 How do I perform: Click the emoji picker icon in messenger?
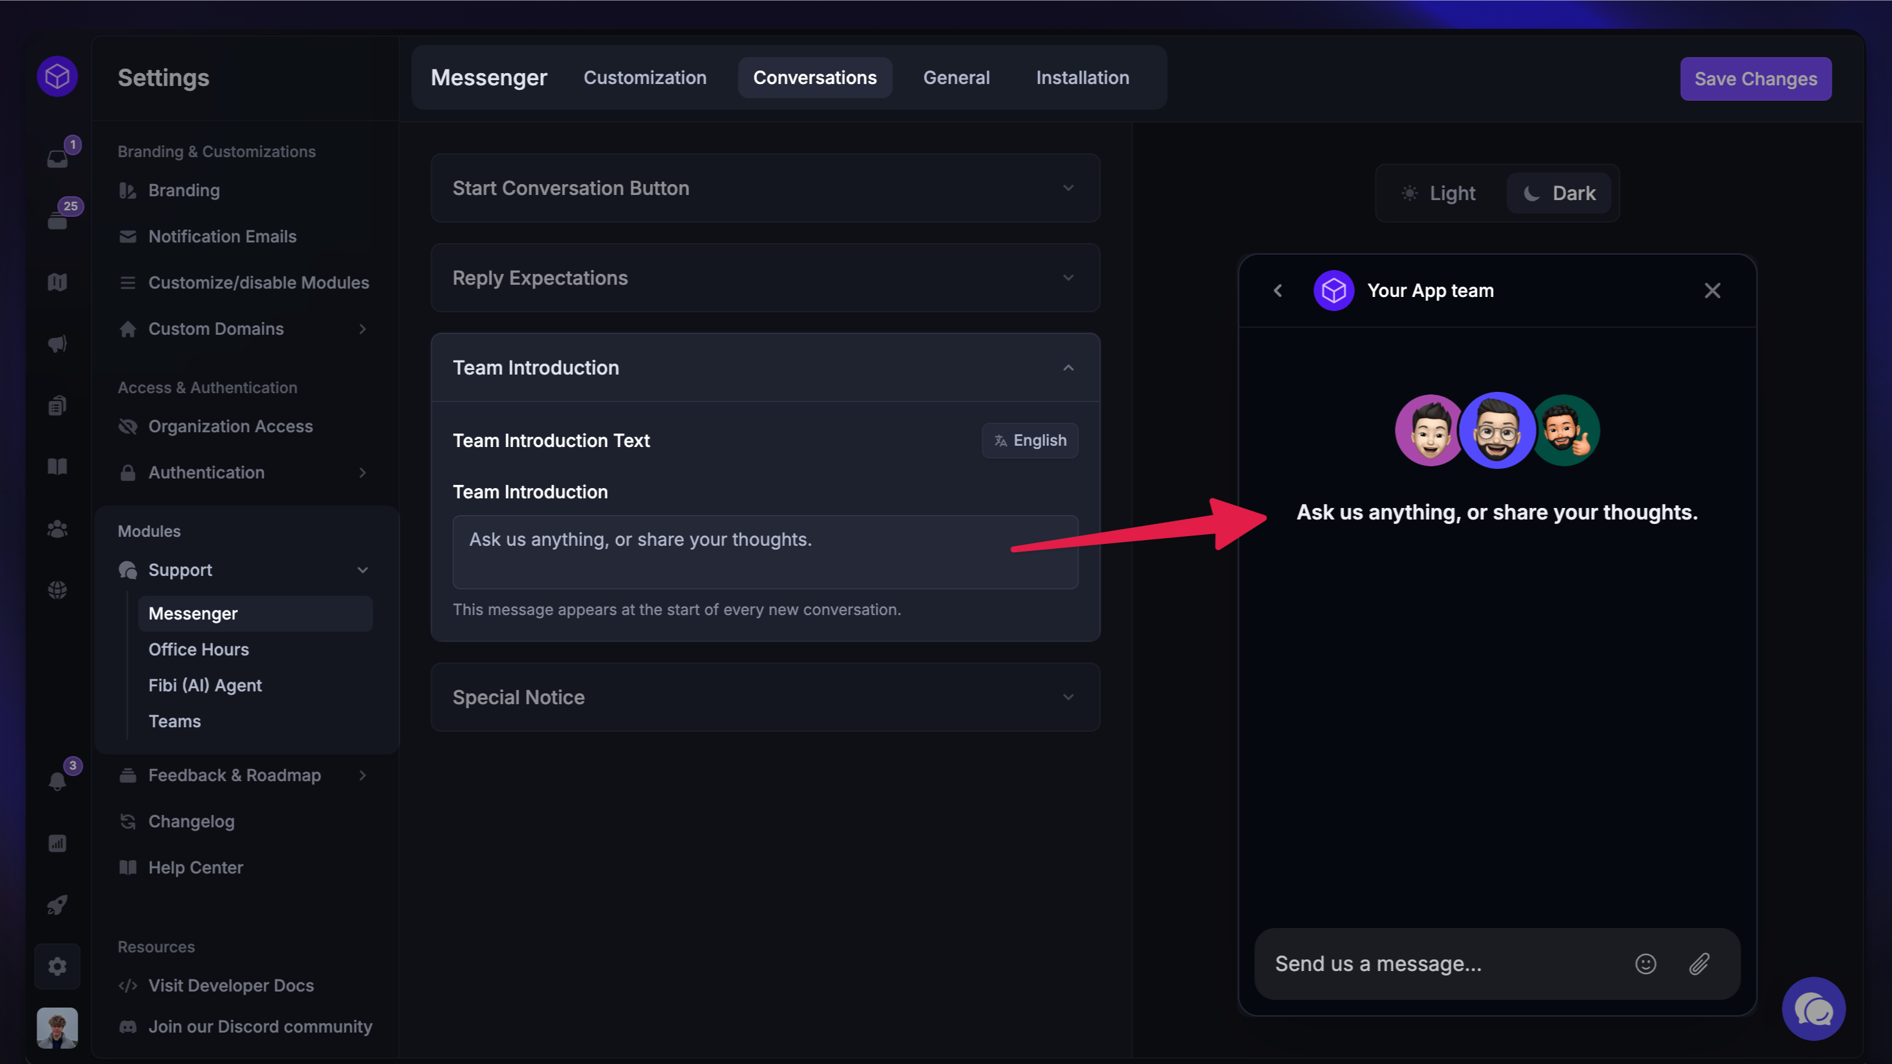1645,963
